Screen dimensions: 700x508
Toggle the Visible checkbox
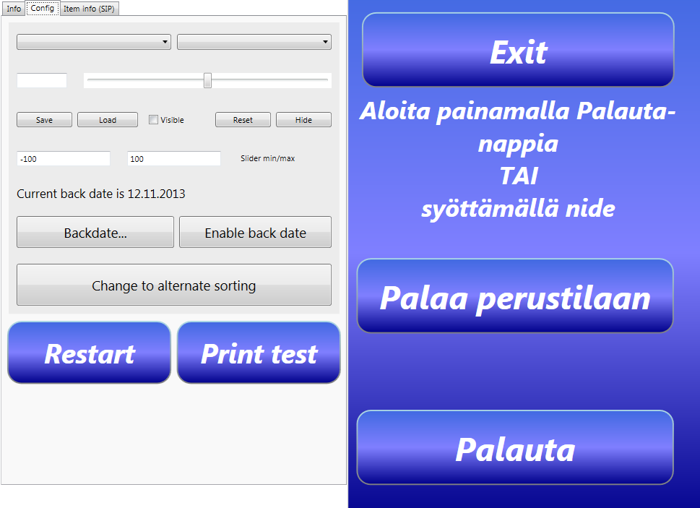(x=154, y=120)
